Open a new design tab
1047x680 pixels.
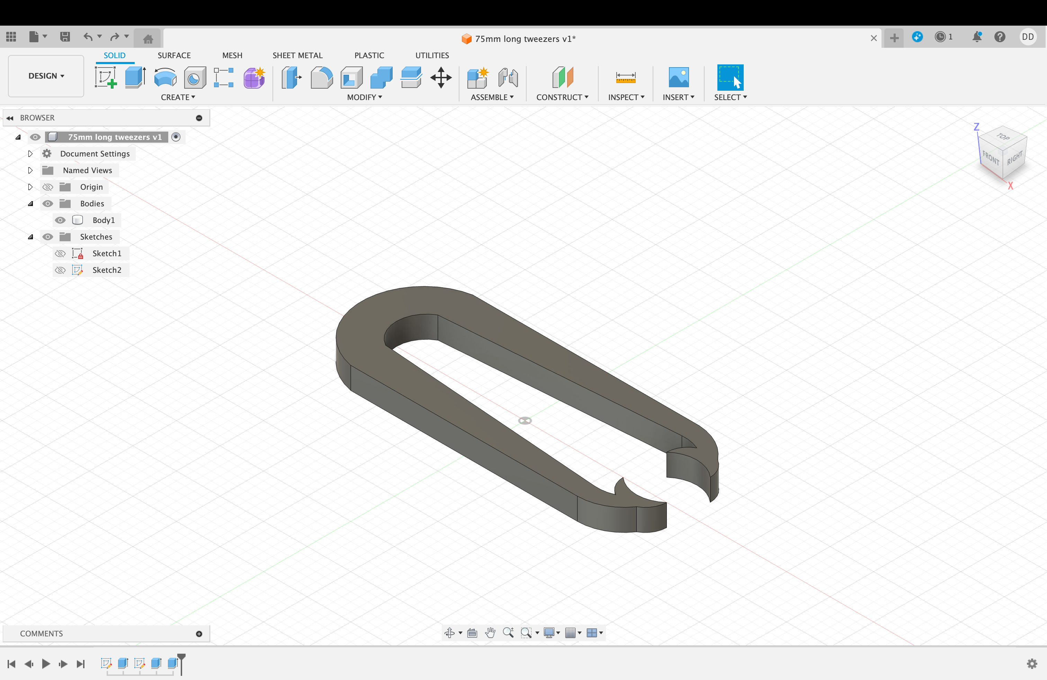894,38
